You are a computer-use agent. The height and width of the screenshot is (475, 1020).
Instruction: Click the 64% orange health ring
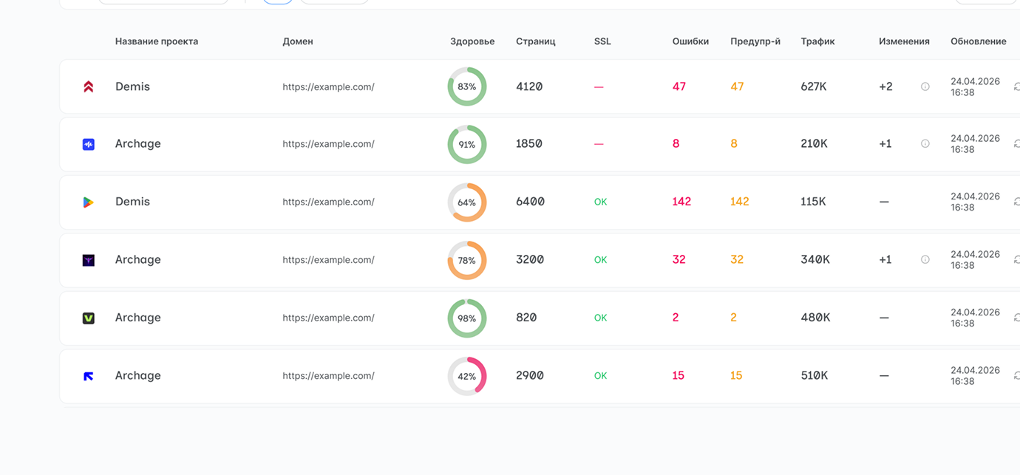tap(467, 202)
